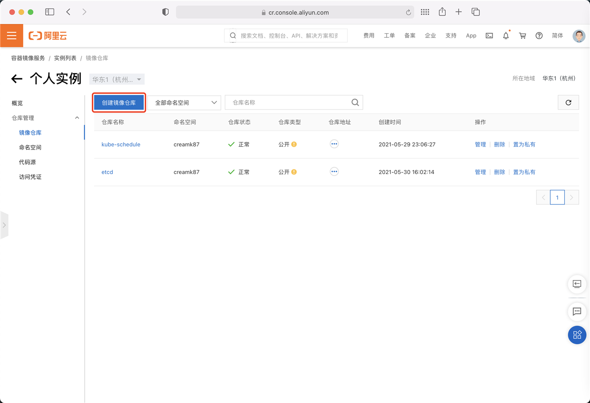Click Safari privacy shield icon
Screen dimensions: 590x403
(165, 12)
